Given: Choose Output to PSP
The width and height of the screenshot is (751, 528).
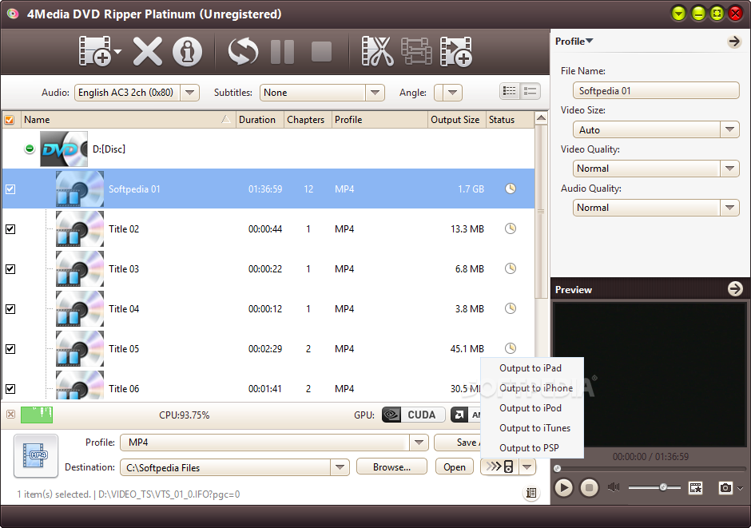Looking at the screenshot, I should point(529,448).
